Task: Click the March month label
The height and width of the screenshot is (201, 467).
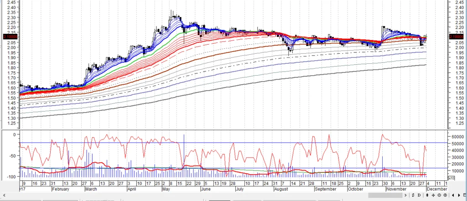Action: coord(91,189)
